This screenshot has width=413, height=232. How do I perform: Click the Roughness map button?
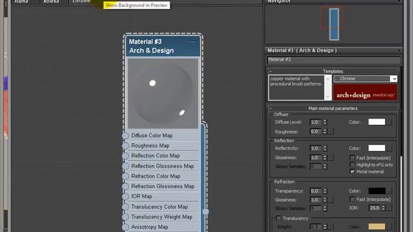(331, 131)
